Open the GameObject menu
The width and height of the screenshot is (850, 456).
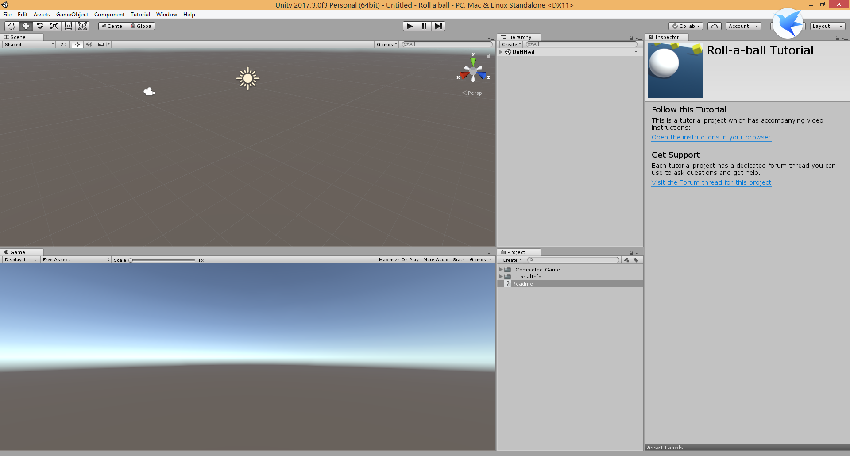[x=72, y=14]
